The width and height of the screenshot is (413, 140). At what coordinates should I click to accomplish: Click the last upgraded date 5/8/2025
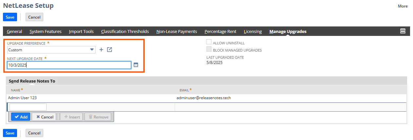coord(214,63)
